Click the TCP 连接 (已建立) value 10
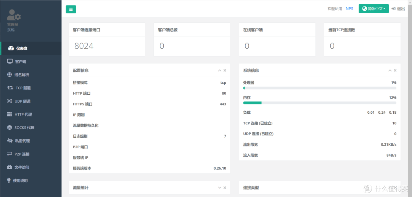412x197 pixels. pyautogui.click(x=394, y=123)
